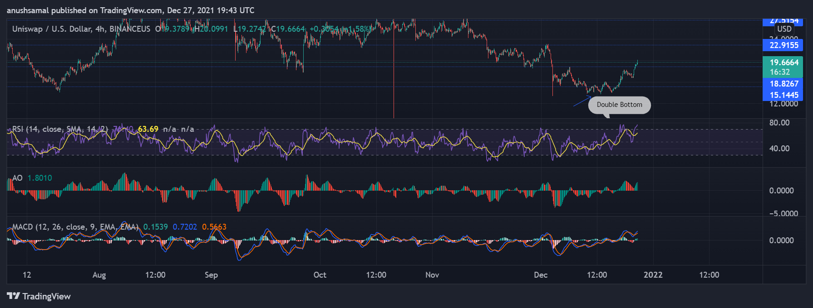Open the USD currency selector

[x=784, y=29]
